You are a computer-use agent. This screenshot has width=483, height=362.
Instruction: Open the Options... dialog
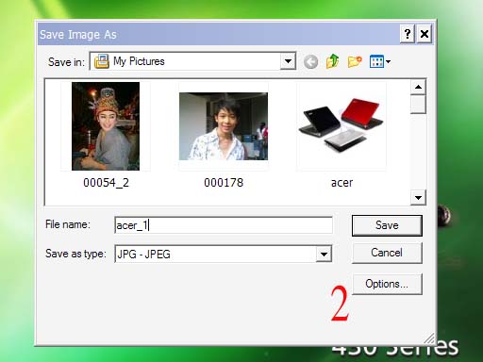387,284
